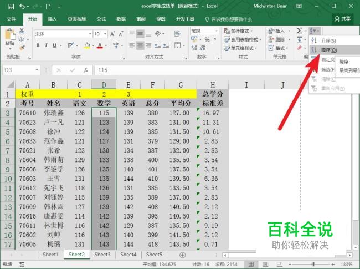Click the 删除 Delete cells button

coord(279,39)
